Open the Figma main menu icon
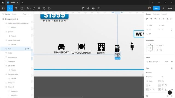The image size is (175, 98). pyautogui.click(x=3, y=8)
